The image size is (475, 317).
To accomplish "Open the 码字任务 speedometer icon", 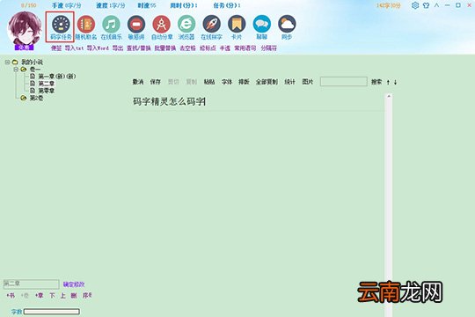I will [61, 24].
